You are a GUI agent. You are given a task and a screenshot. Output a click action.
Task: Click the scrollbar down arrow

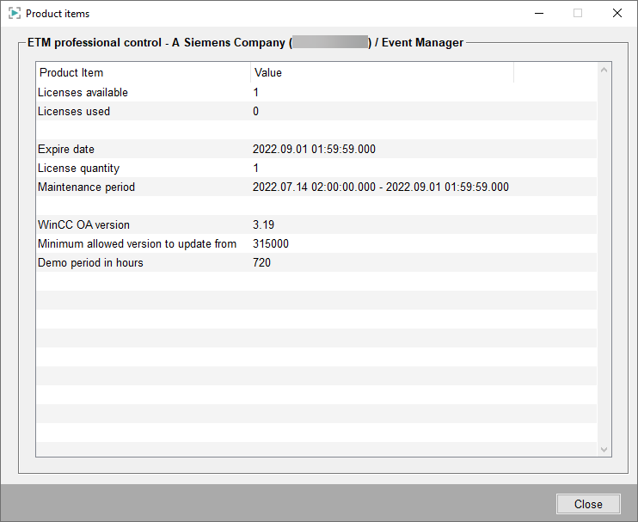(604, 449)
